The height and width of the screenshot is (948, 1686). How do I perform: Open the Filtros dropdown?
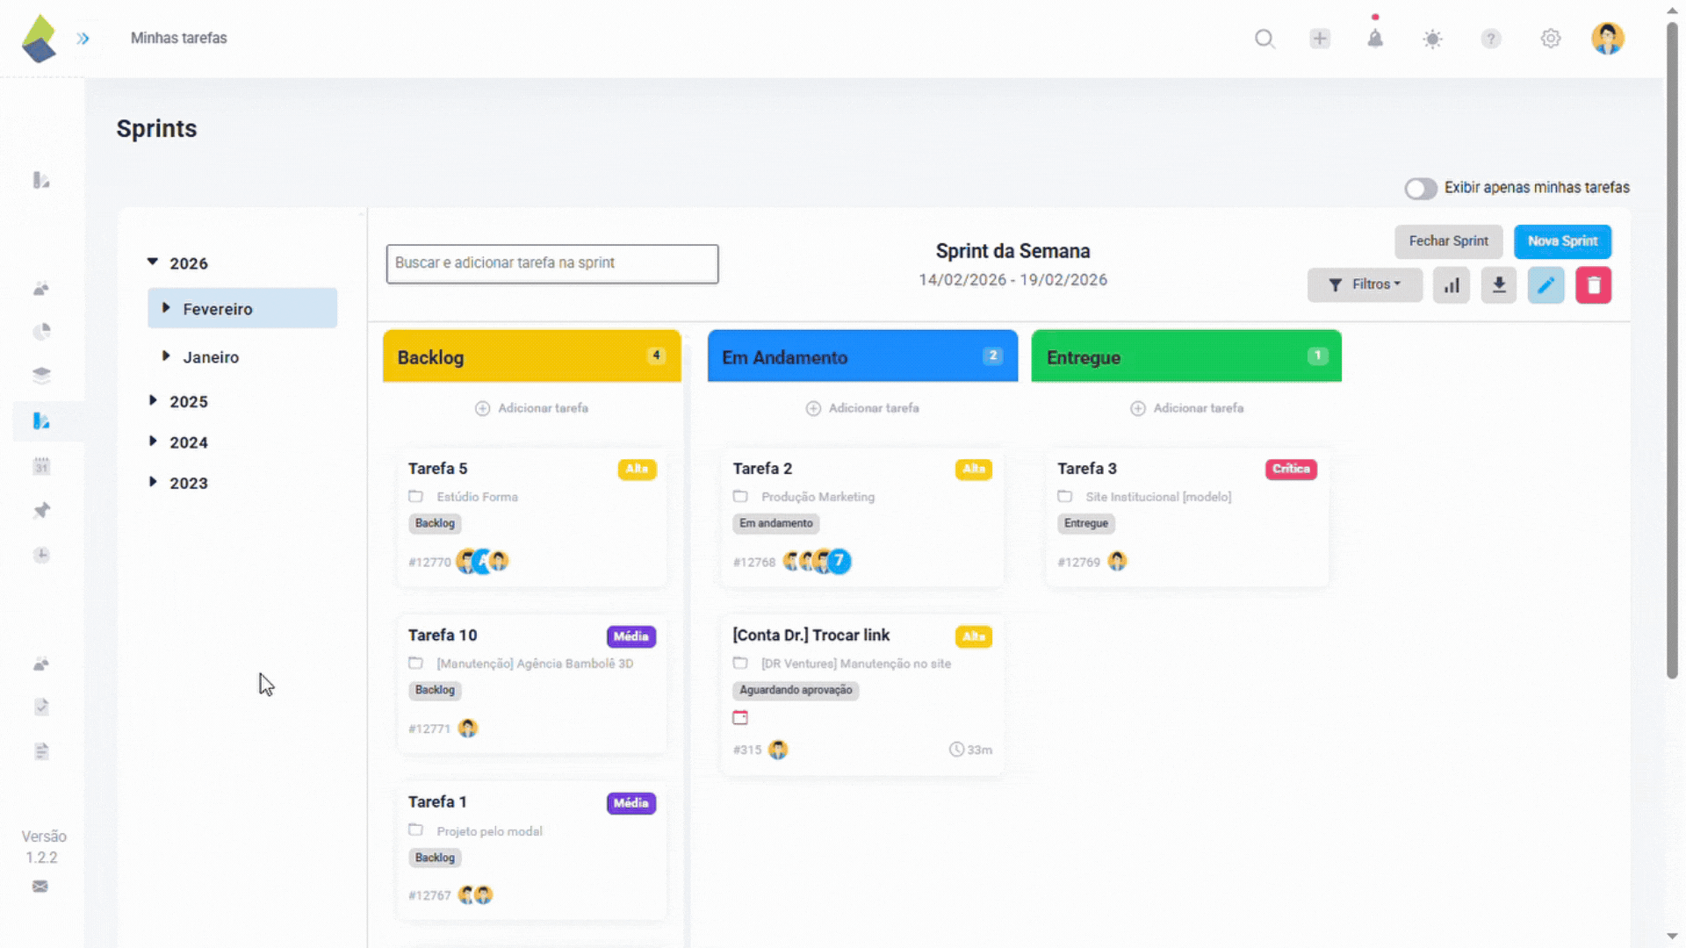click(x=1365, y=284)
